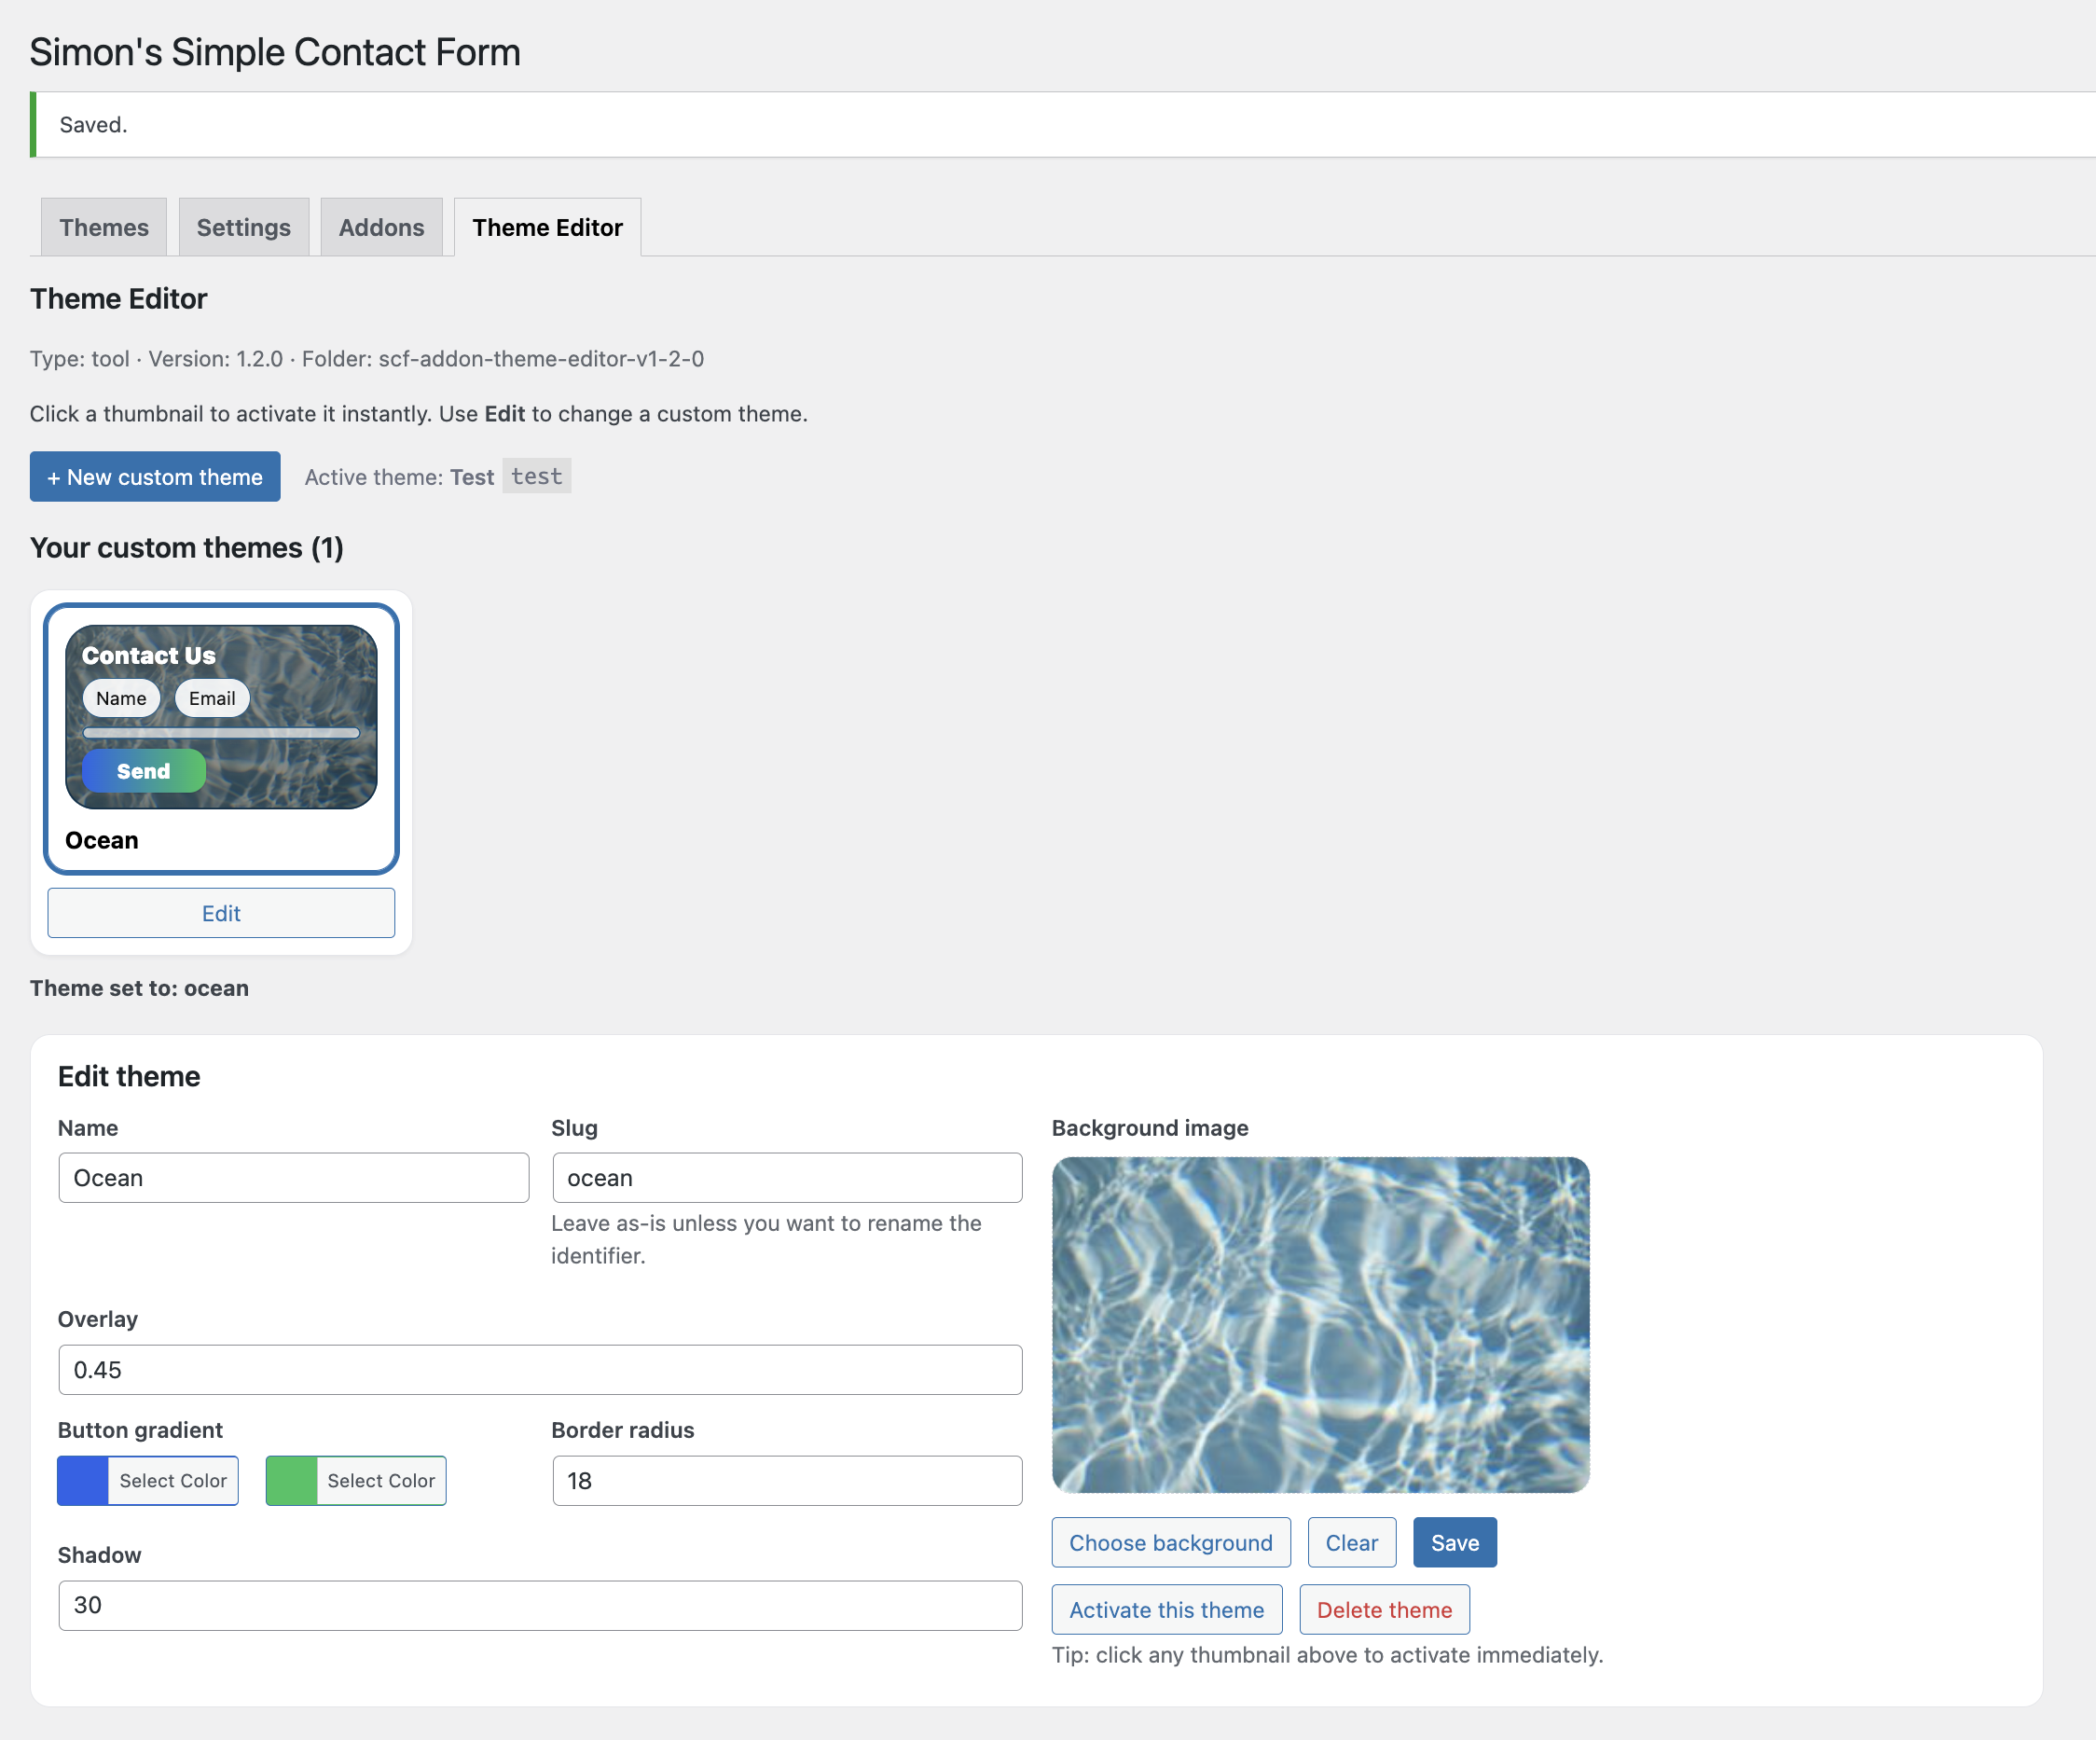Switch to the Themes tab
Screen dimensions: 2096x1740
coord(103,227)
